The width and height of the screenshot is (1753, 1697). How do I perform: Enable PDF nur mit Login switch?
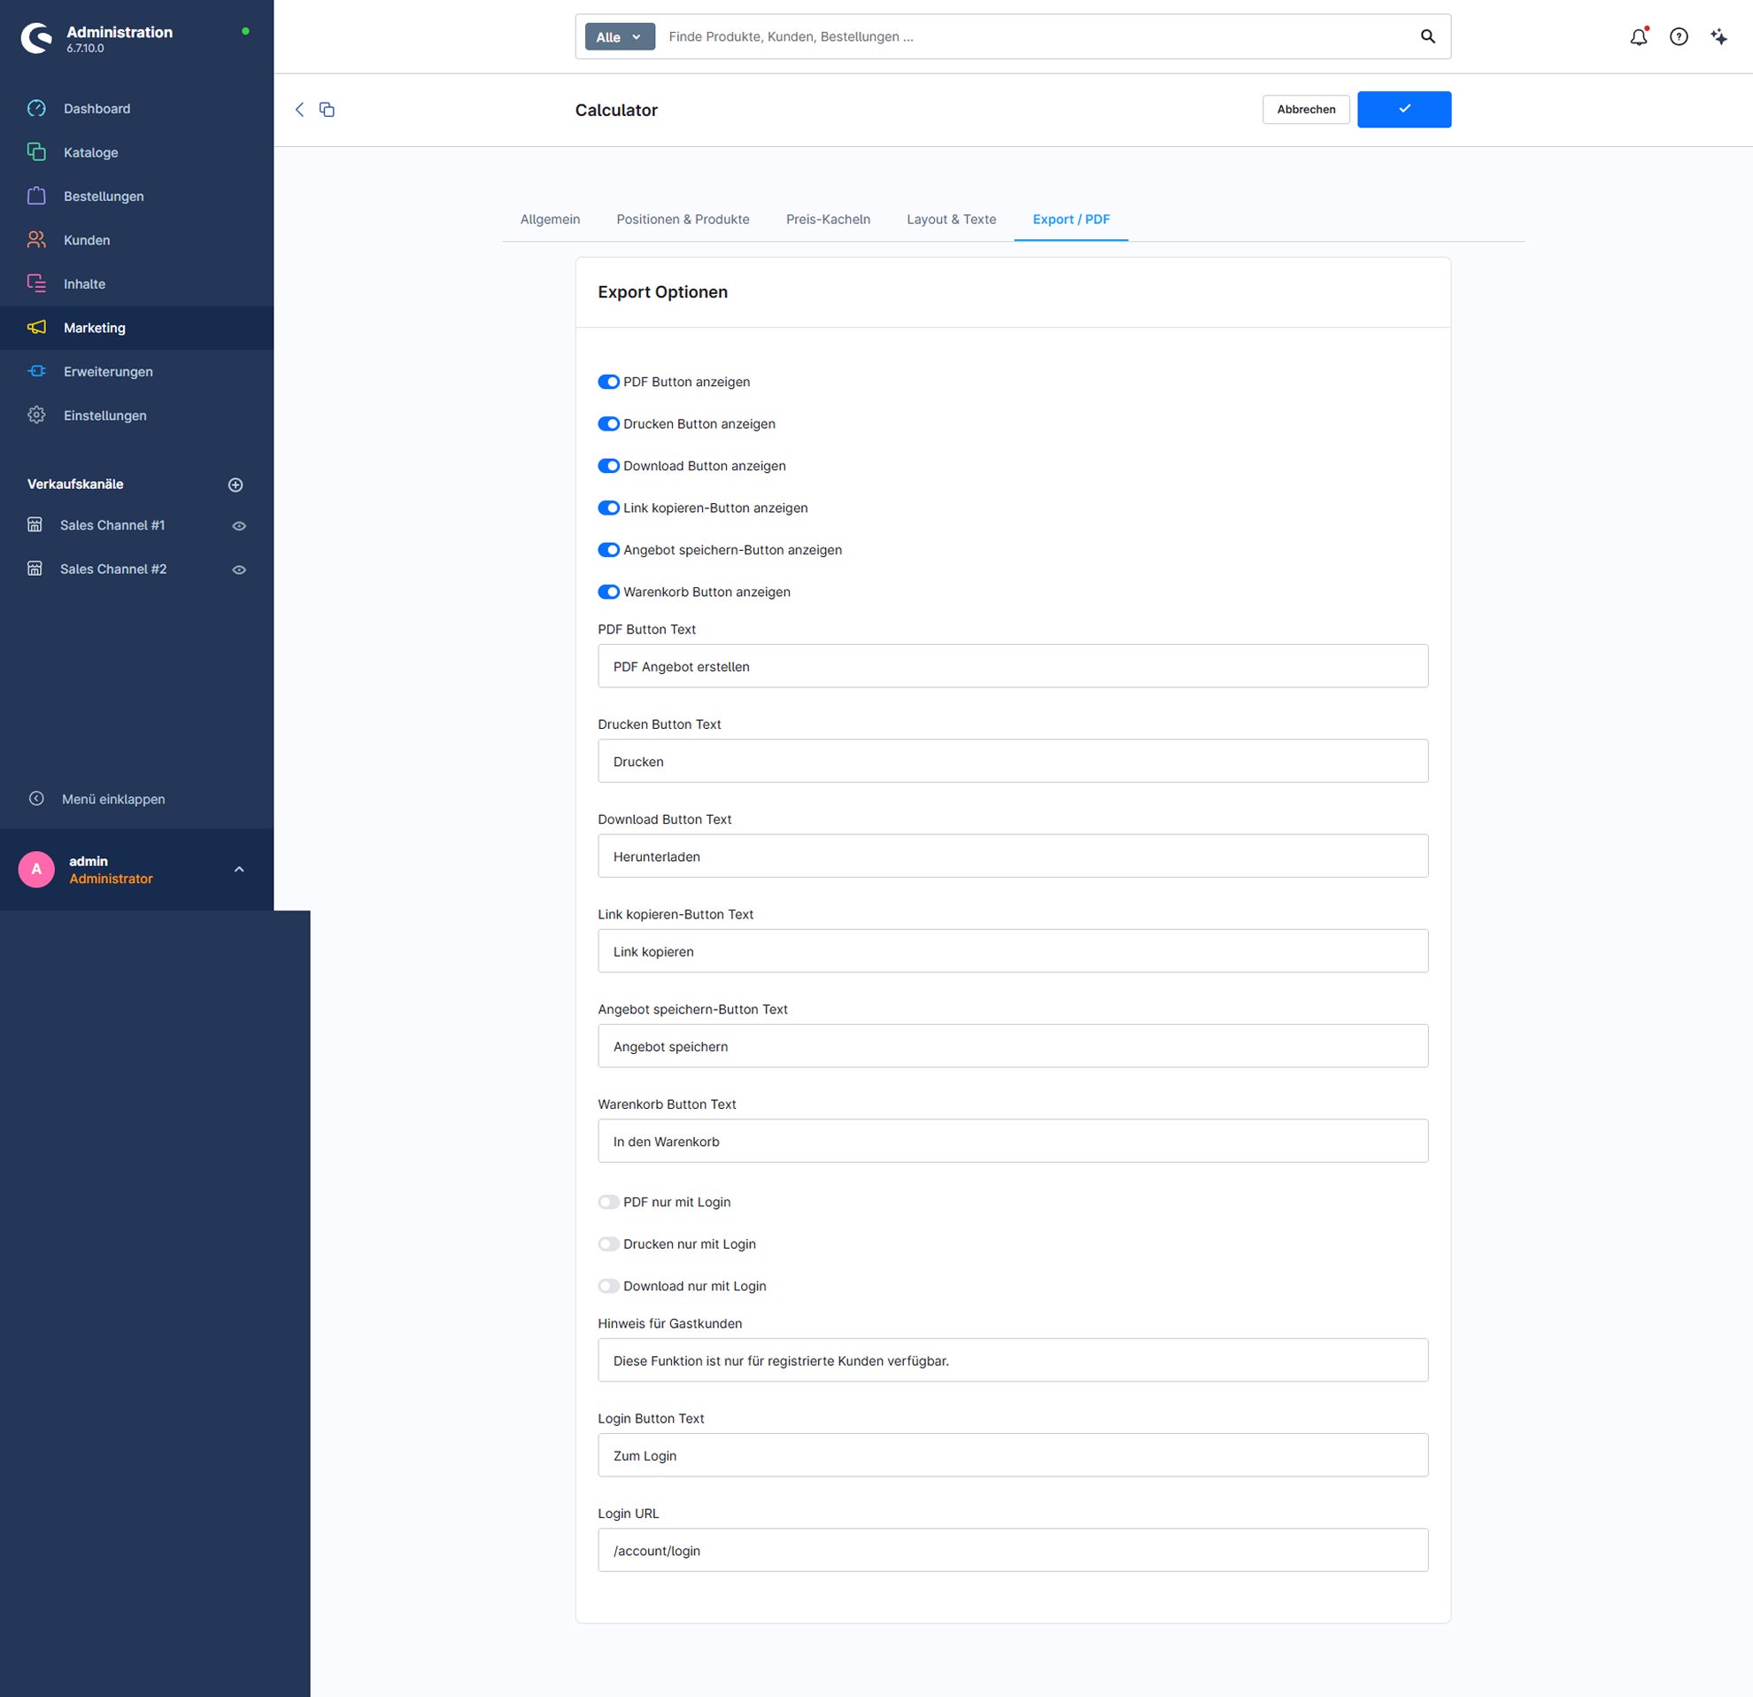pyautogui.click(x=608, y=1201)
